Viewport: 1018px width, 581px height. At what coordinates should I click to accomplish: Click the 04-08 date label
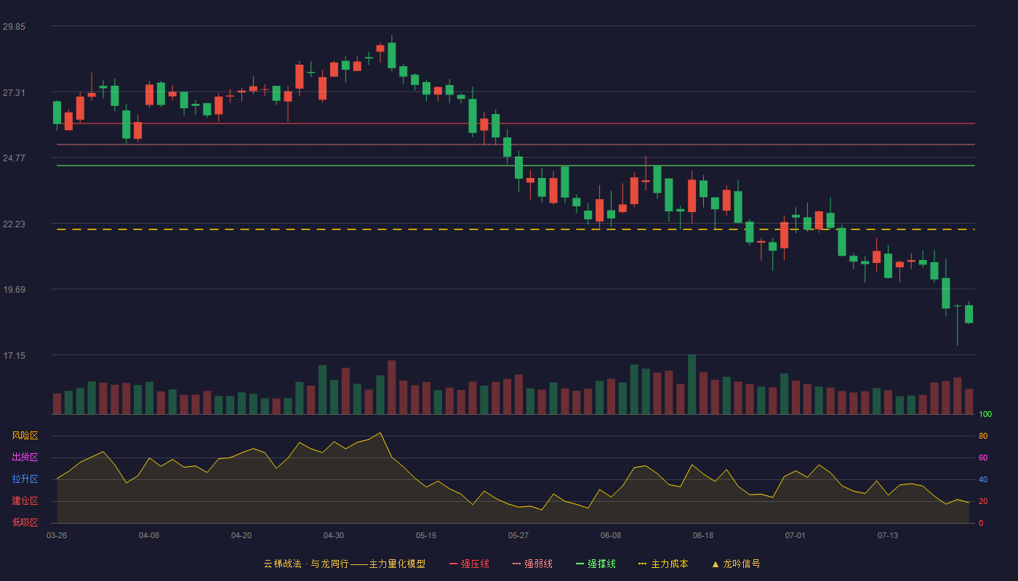point(149,535)
